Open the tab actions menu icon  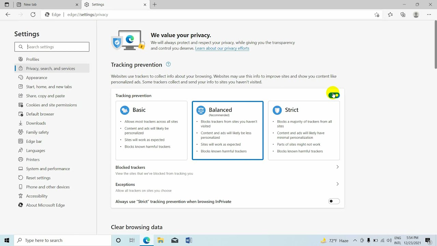[x=6, y=4]
